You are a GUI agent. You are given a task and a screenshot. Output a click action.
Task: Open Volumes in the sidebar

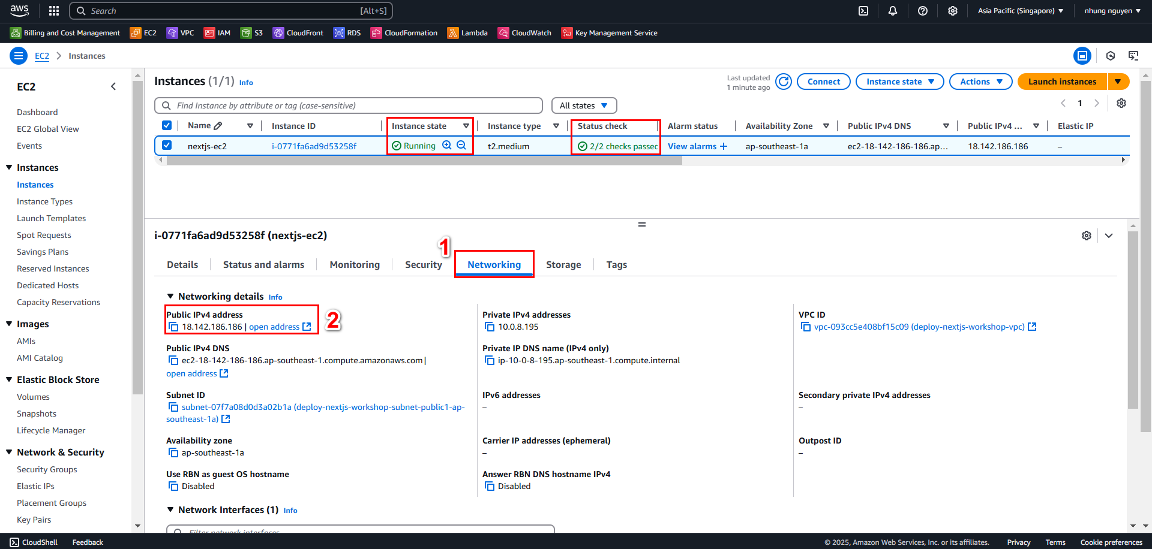33,397
